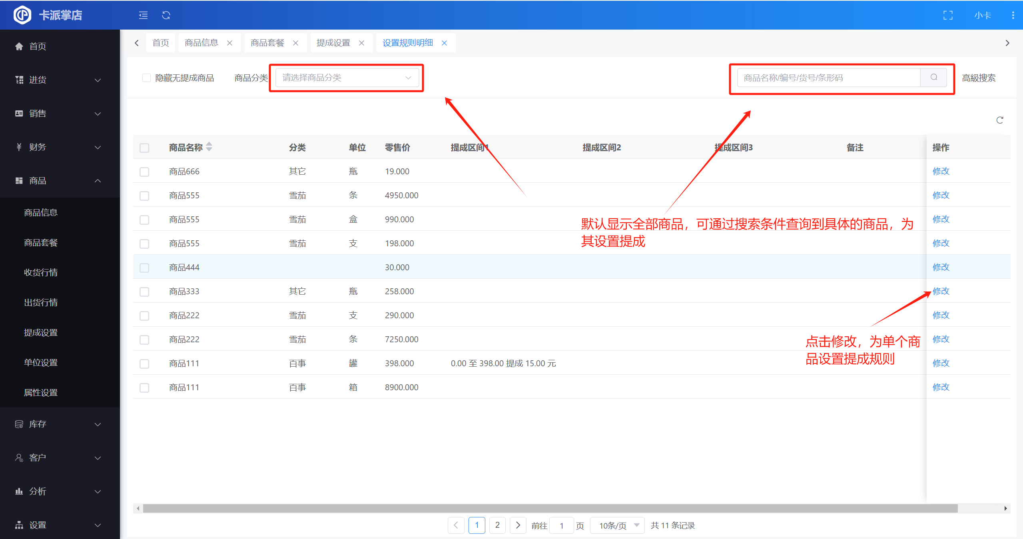
Task: Open 单位设置 in the sidebar
Action: pyautogui.click(x=41, y=362)
